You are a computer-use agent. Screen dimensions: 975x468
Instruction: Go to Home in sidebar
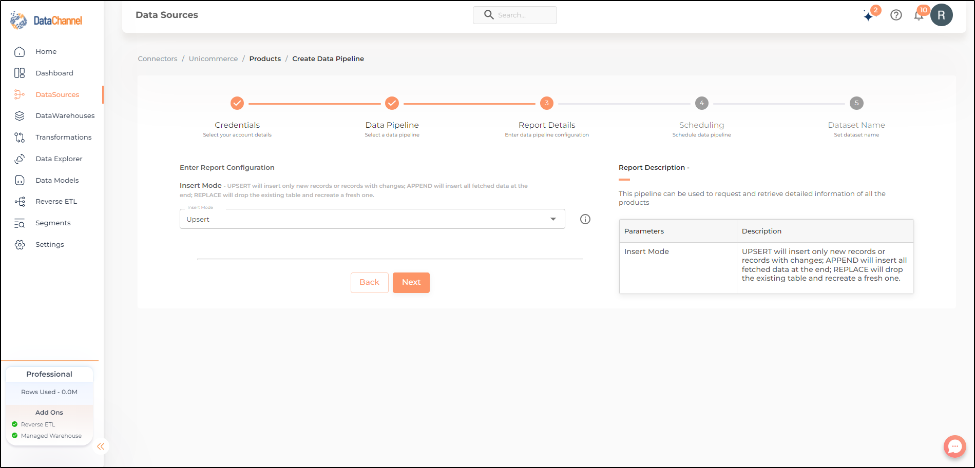click(46, 52)
